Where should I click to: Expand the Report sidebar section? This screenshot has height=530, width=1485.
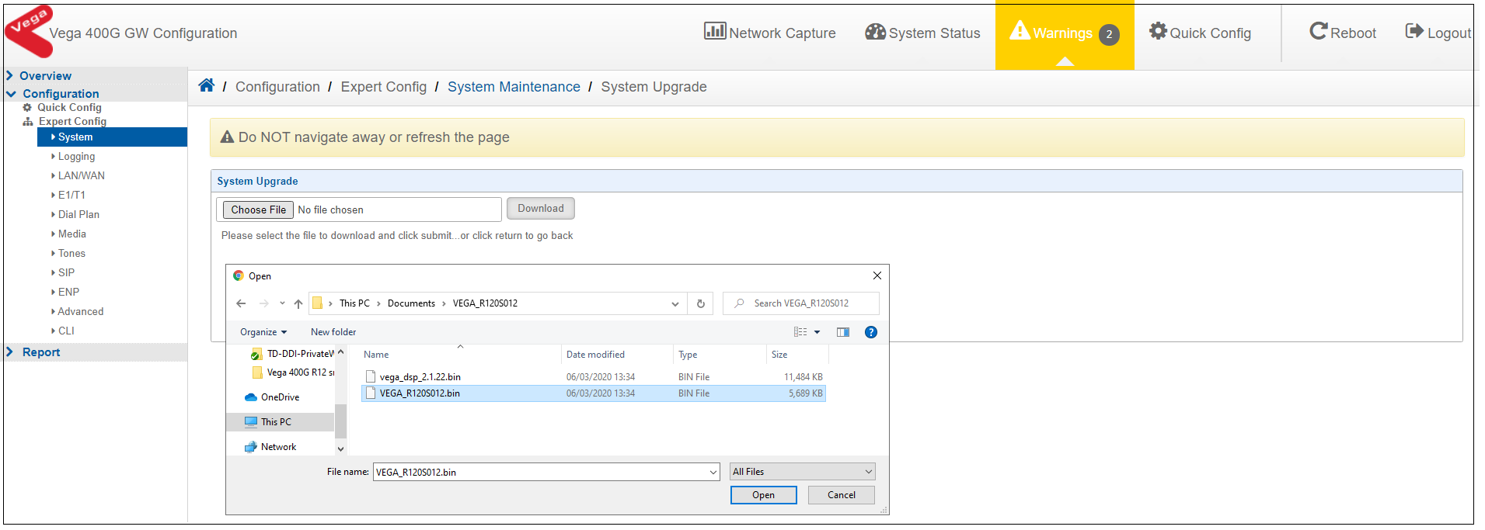[x=41, y=352]
